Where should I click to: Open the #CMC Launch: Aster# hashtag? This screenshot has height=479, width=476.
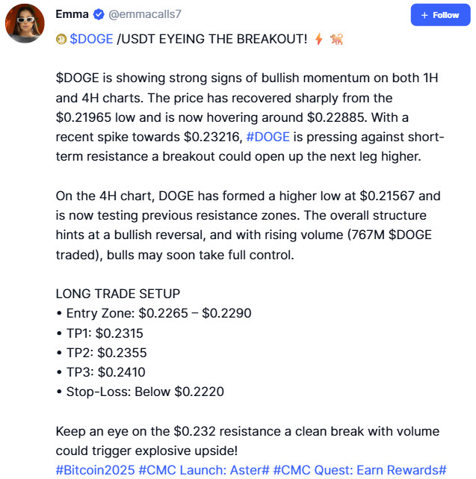[204, 470]
